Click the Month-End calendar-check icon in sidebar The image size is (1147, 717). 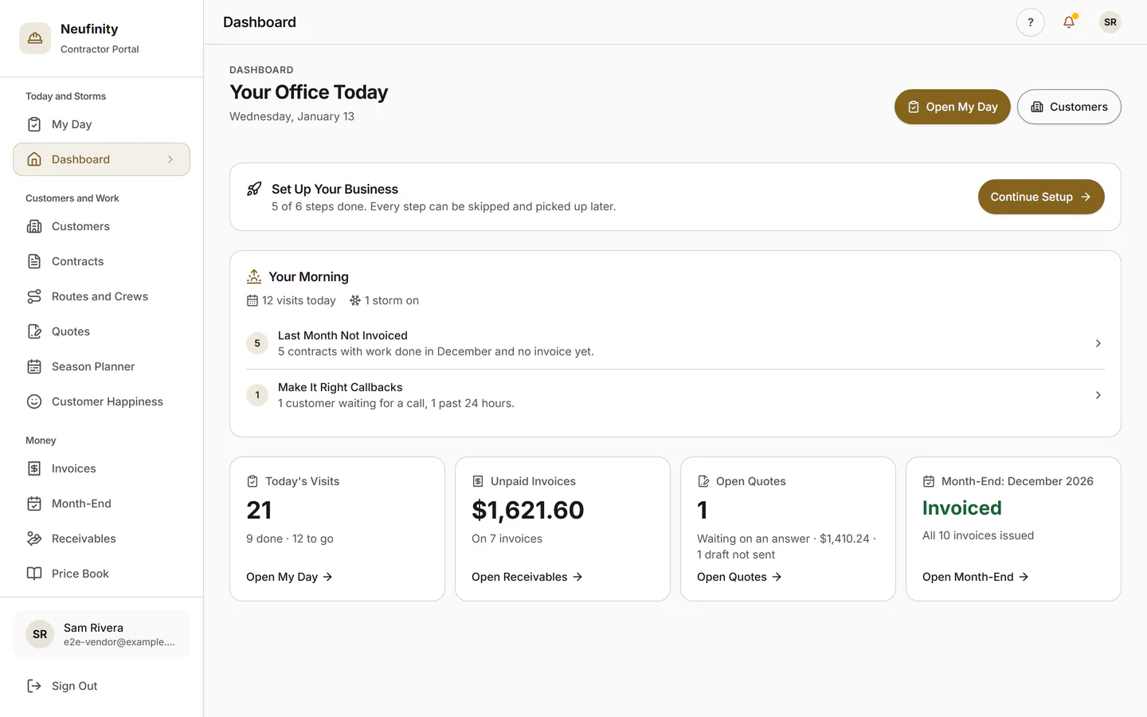34,503
